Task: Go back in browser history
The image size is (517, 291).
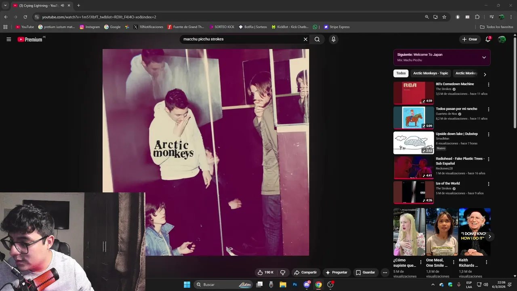Action: [x=6, y=17]
